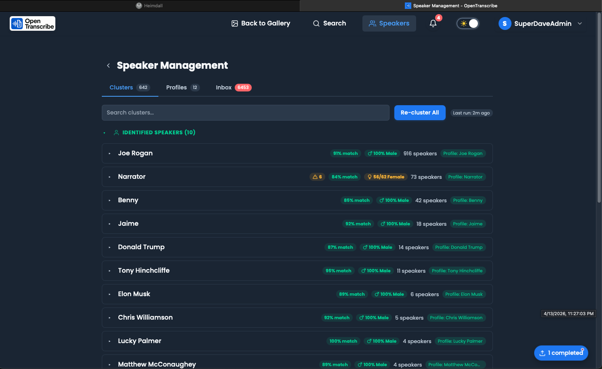Click warning triangle badge on Narrator row

(x=317, y=177)
